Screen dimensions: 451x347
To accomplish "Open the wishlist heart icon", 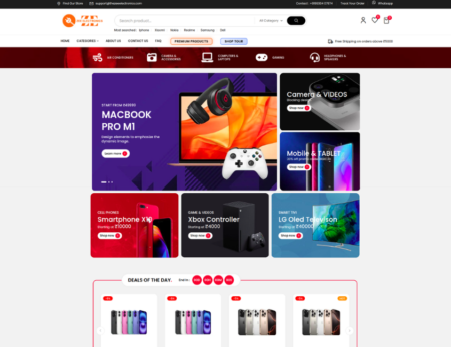I will point(375,20).
